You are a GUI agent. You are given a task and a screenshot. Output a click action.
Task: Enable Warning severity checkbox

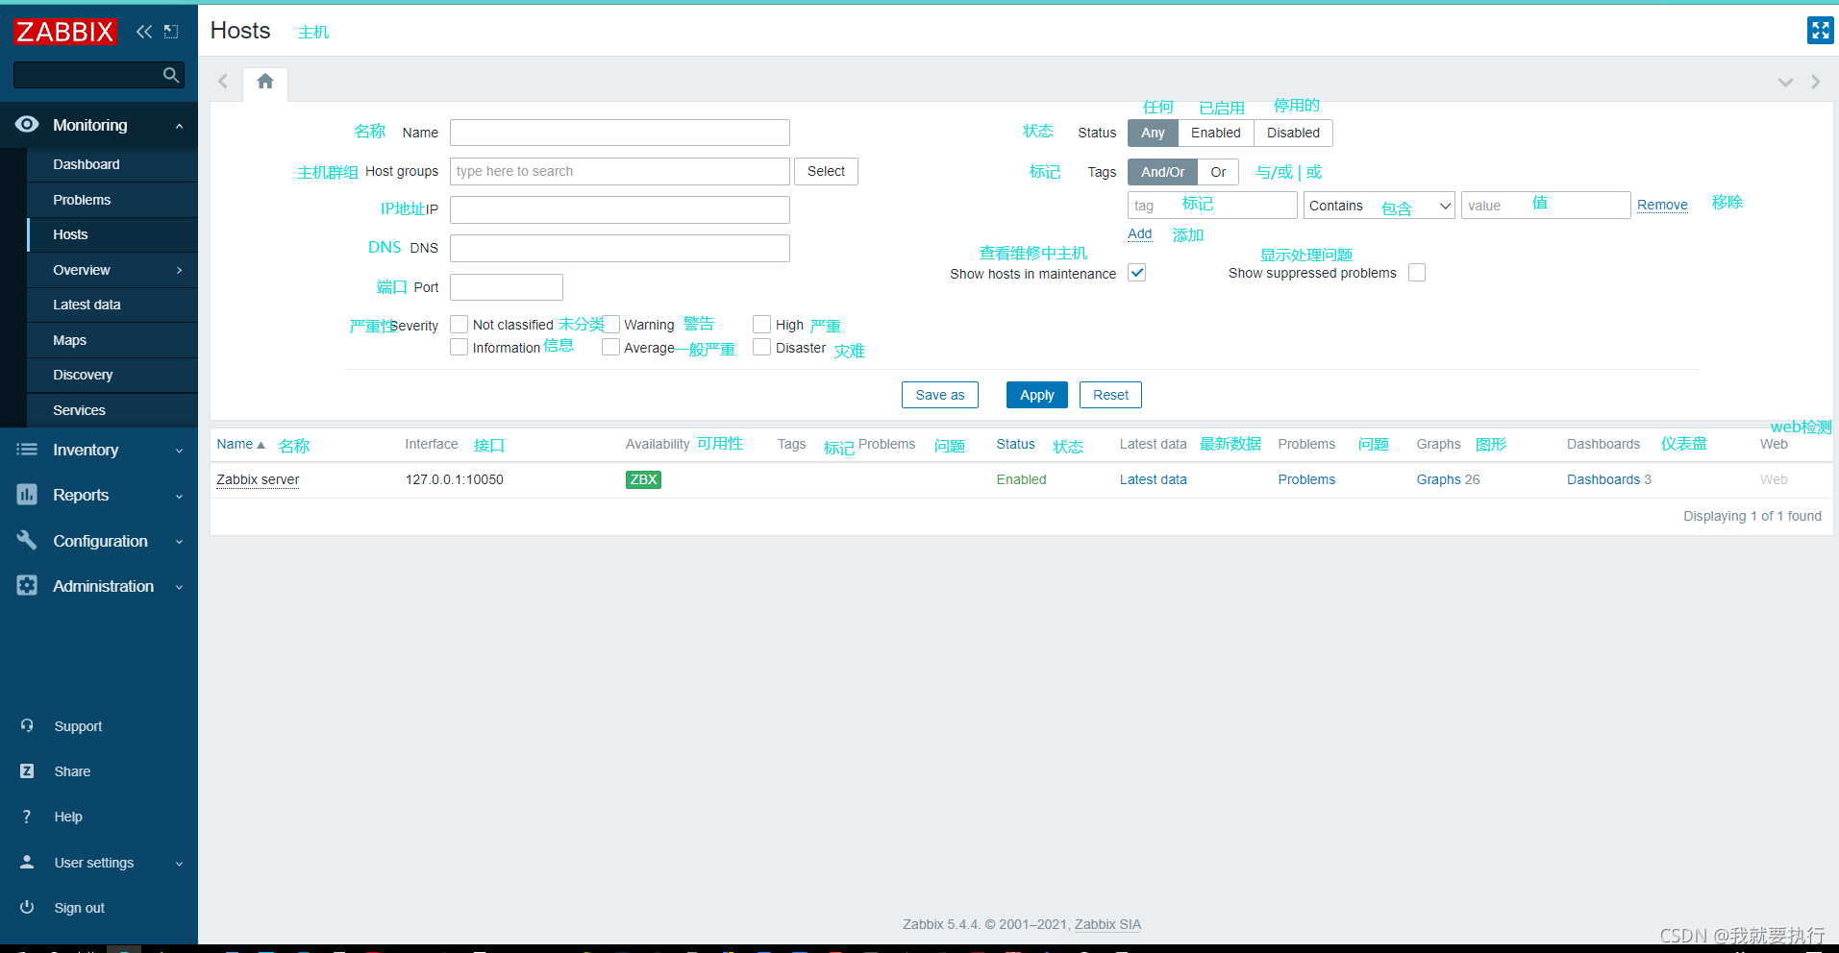[x=611, y=325]
